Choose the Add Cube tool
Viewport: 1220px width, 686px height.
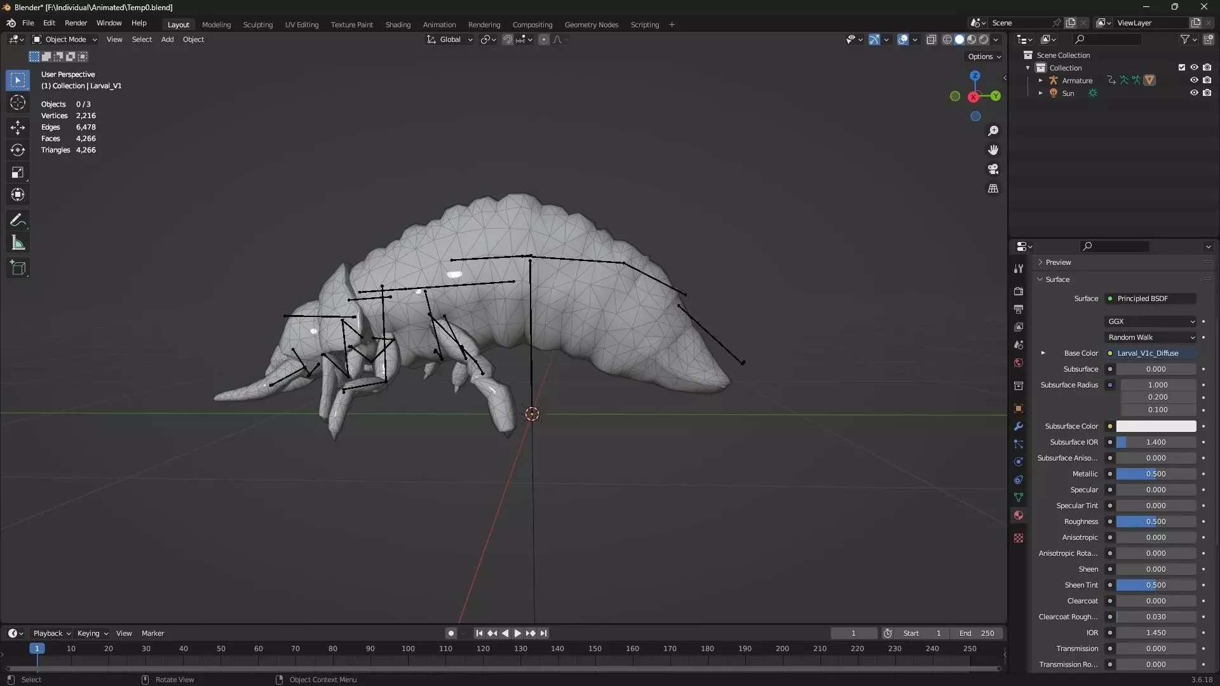18,268
